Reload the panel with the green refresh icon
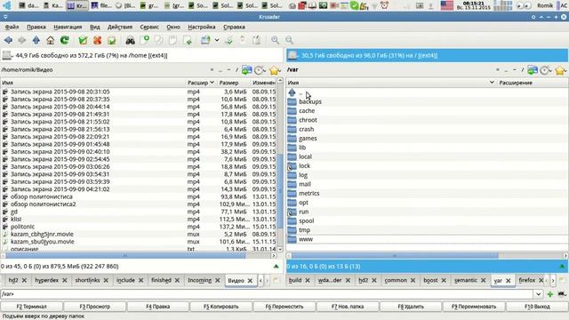Screen dimensions: 569x320 pos(65,40)
